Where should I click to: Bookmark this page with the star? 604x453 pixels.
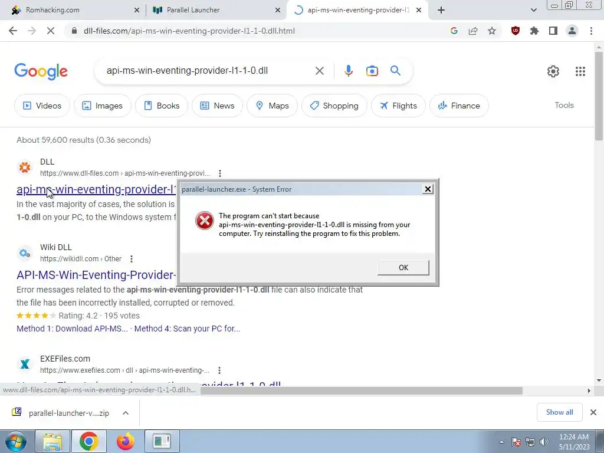coord(492,31)
